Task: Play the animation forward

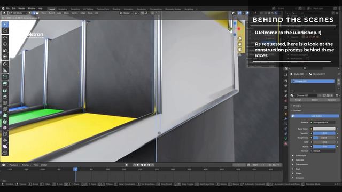Action: pyautogui.click(x=145, y=165)
